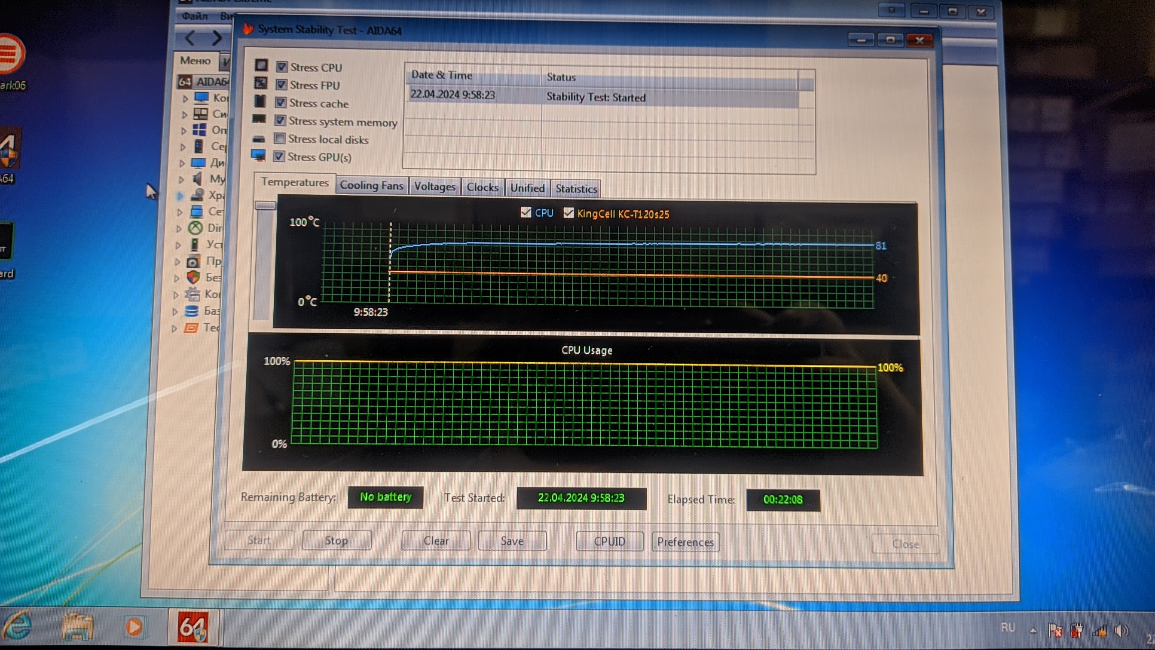Expand the DirectX node in tree
This screenshot has height=650, width=1155.
179,229
